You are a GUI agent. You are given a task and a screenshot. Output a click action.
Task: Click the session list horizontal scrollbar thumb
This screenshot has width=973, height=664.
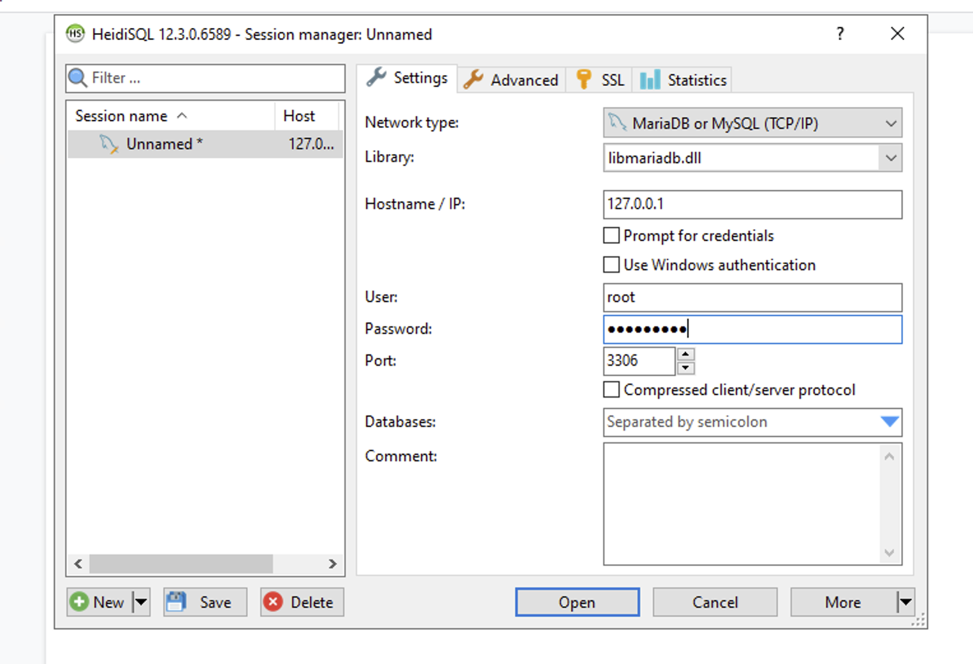pos(181,563)
